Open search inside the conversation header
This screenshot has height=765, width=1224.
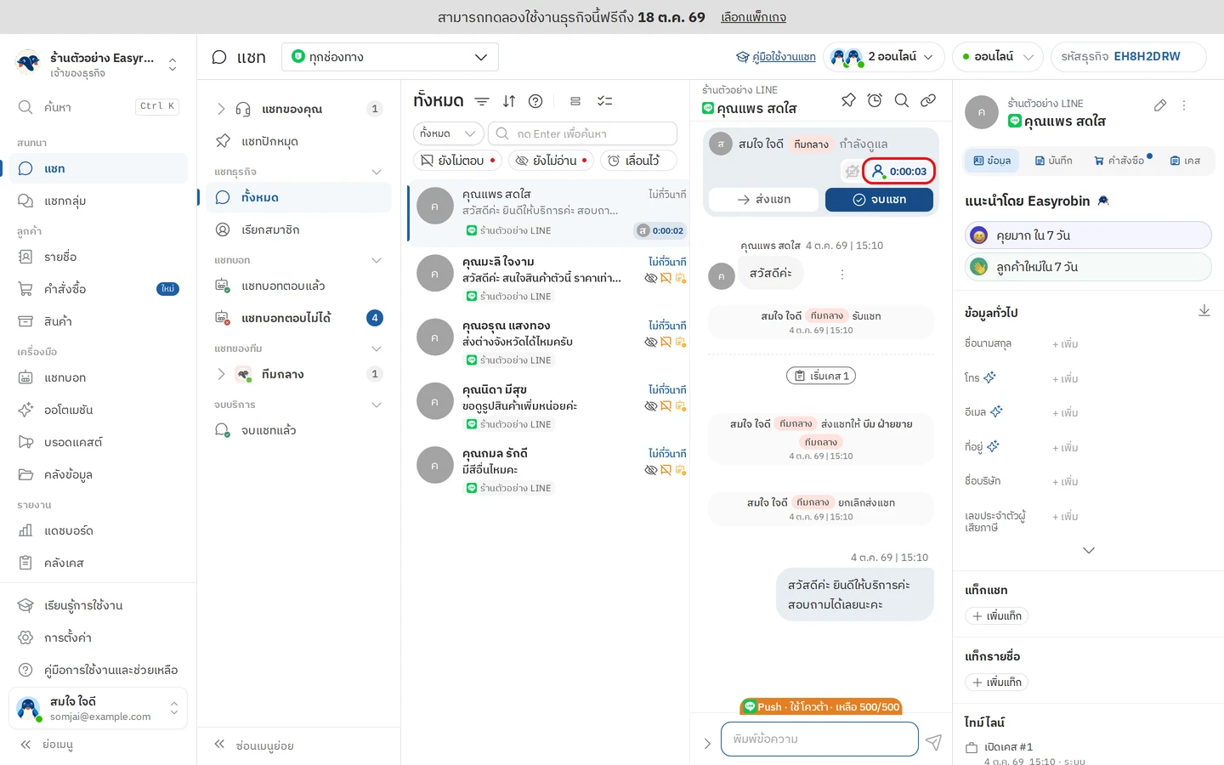pos(902,100)
